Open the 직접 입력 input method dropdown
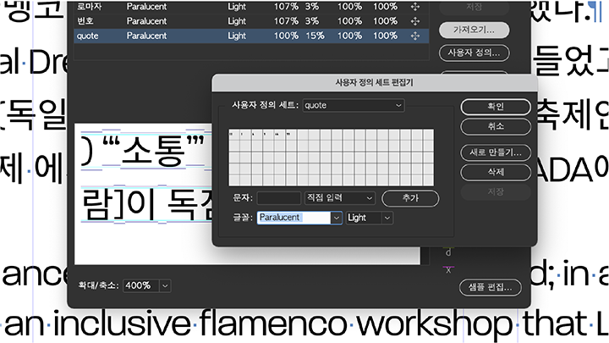Image resolution: width=609 pixels, height=343 pixels. point(339,198)
